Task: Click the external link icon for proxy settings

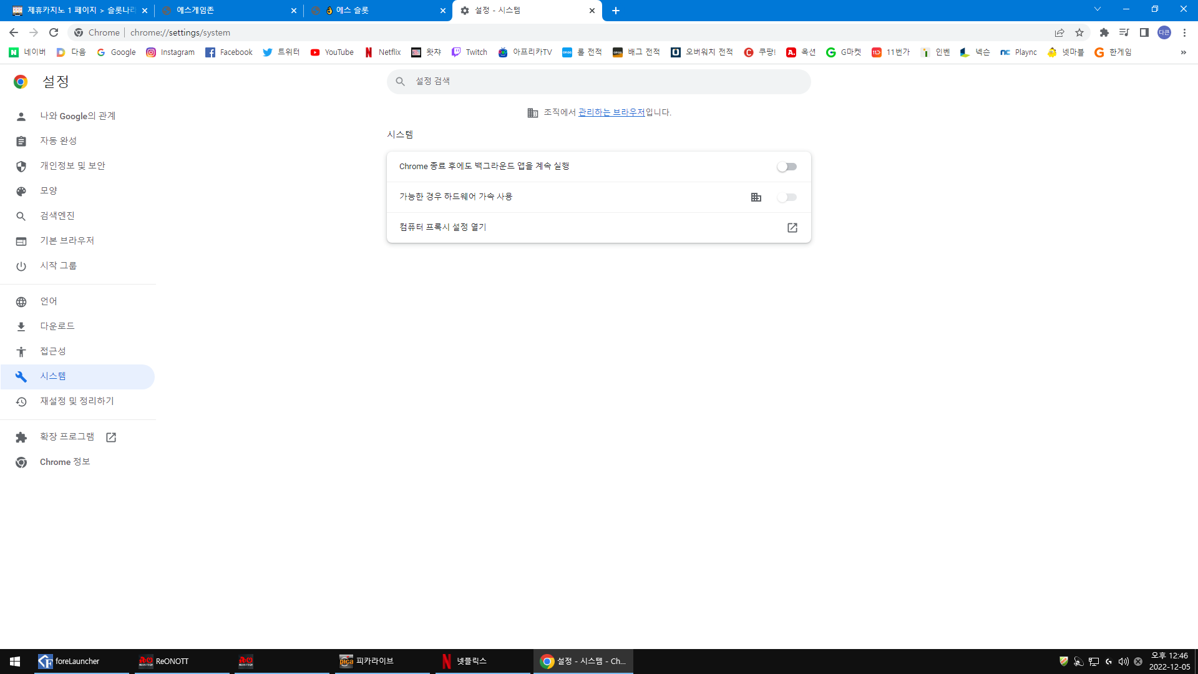Action: (792, 228)
